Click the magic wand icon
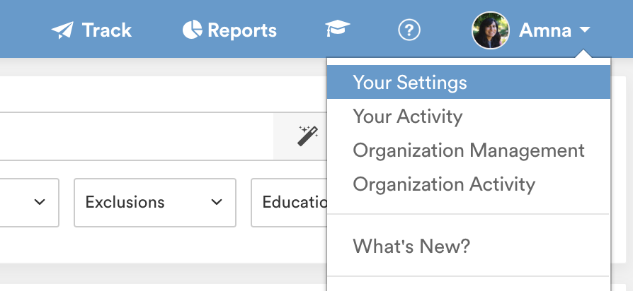 click(308, 136)
